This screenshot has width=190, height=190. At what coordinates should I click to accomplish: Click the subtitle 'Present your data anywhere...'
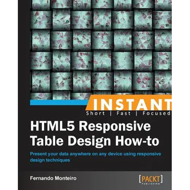(95, 154)
